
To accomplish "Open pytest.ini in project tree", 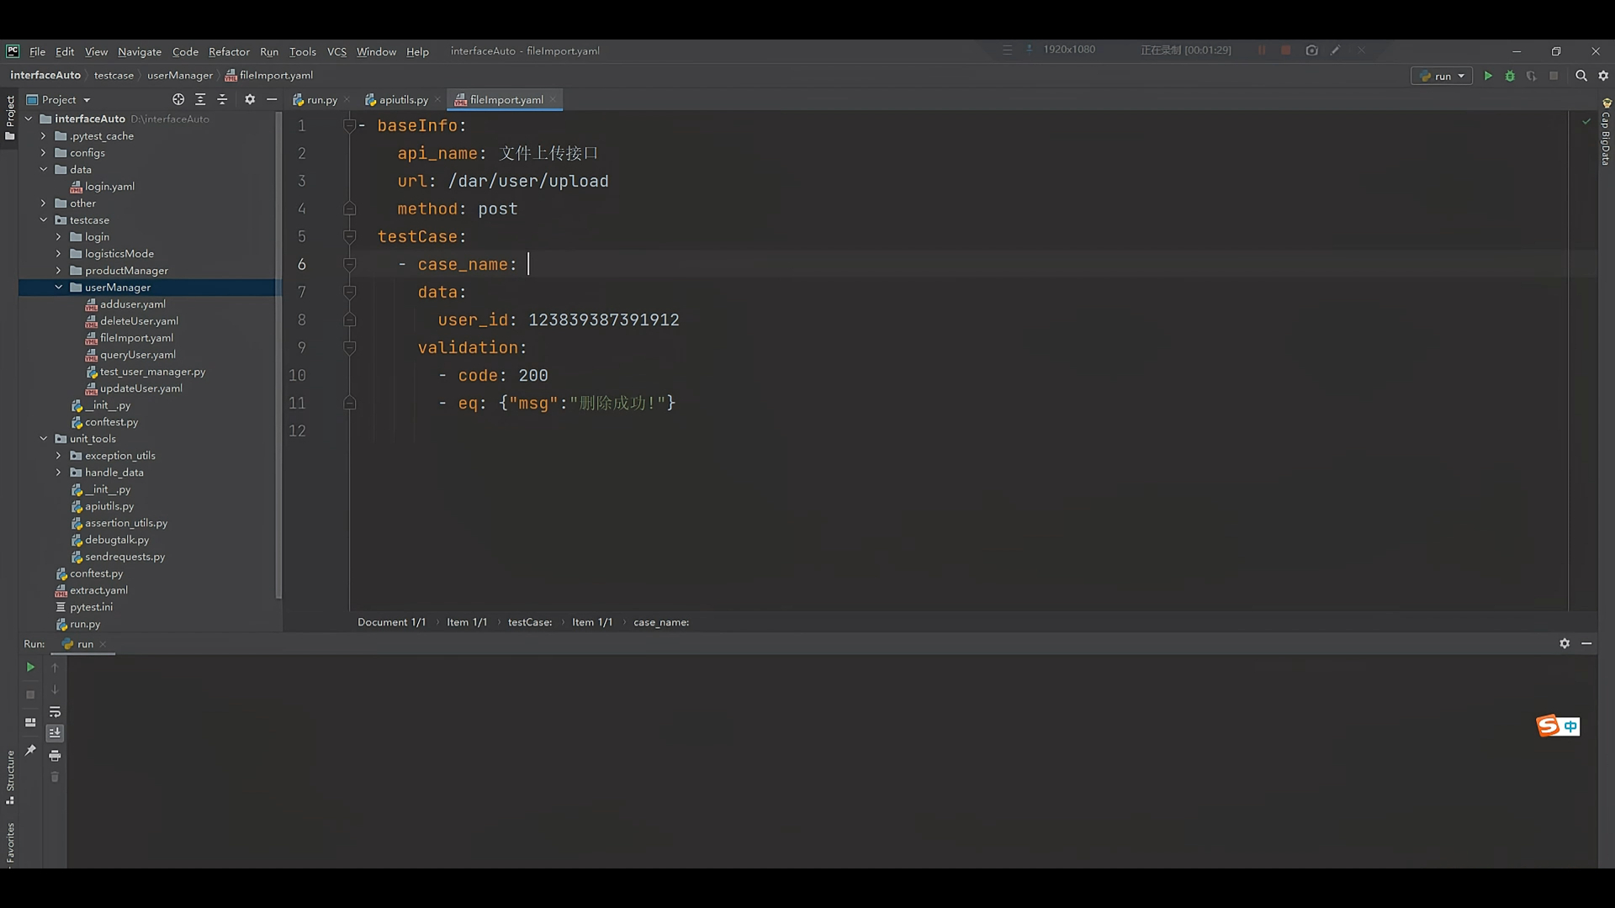I will (91, 607).
